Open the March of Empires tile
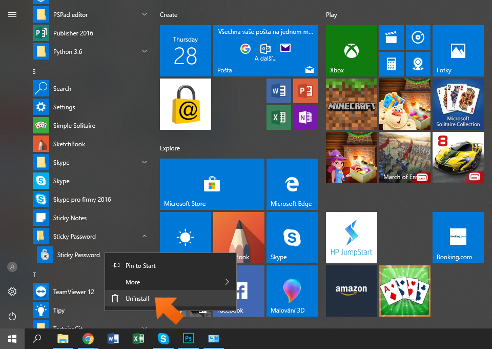This screenshot has width=492, height=349. [x=405, y=158]
